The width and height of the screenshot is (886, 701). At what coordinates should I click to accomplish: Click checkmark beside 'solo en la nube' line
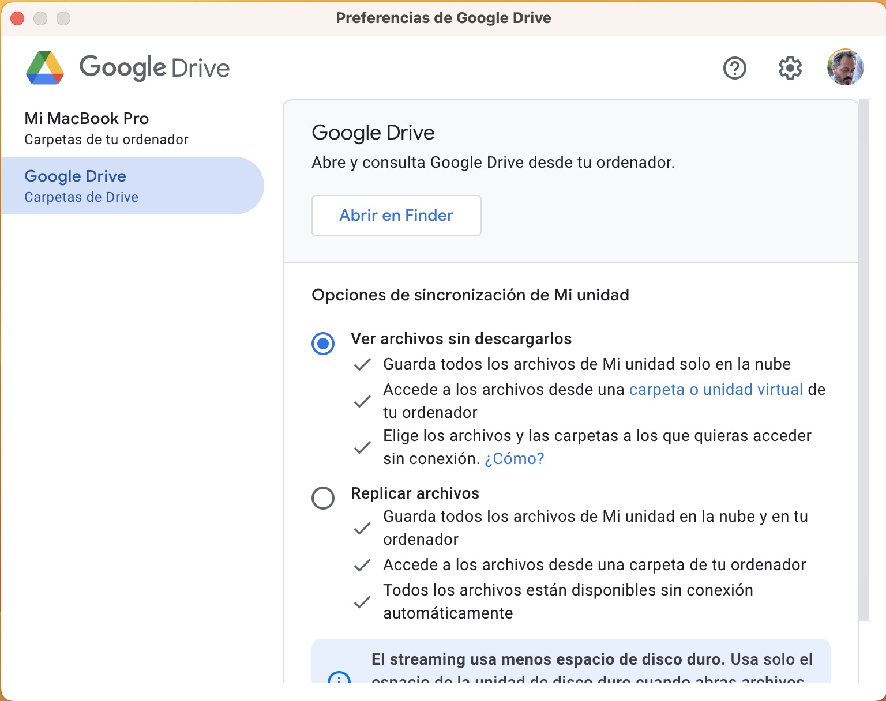(362, 365)
